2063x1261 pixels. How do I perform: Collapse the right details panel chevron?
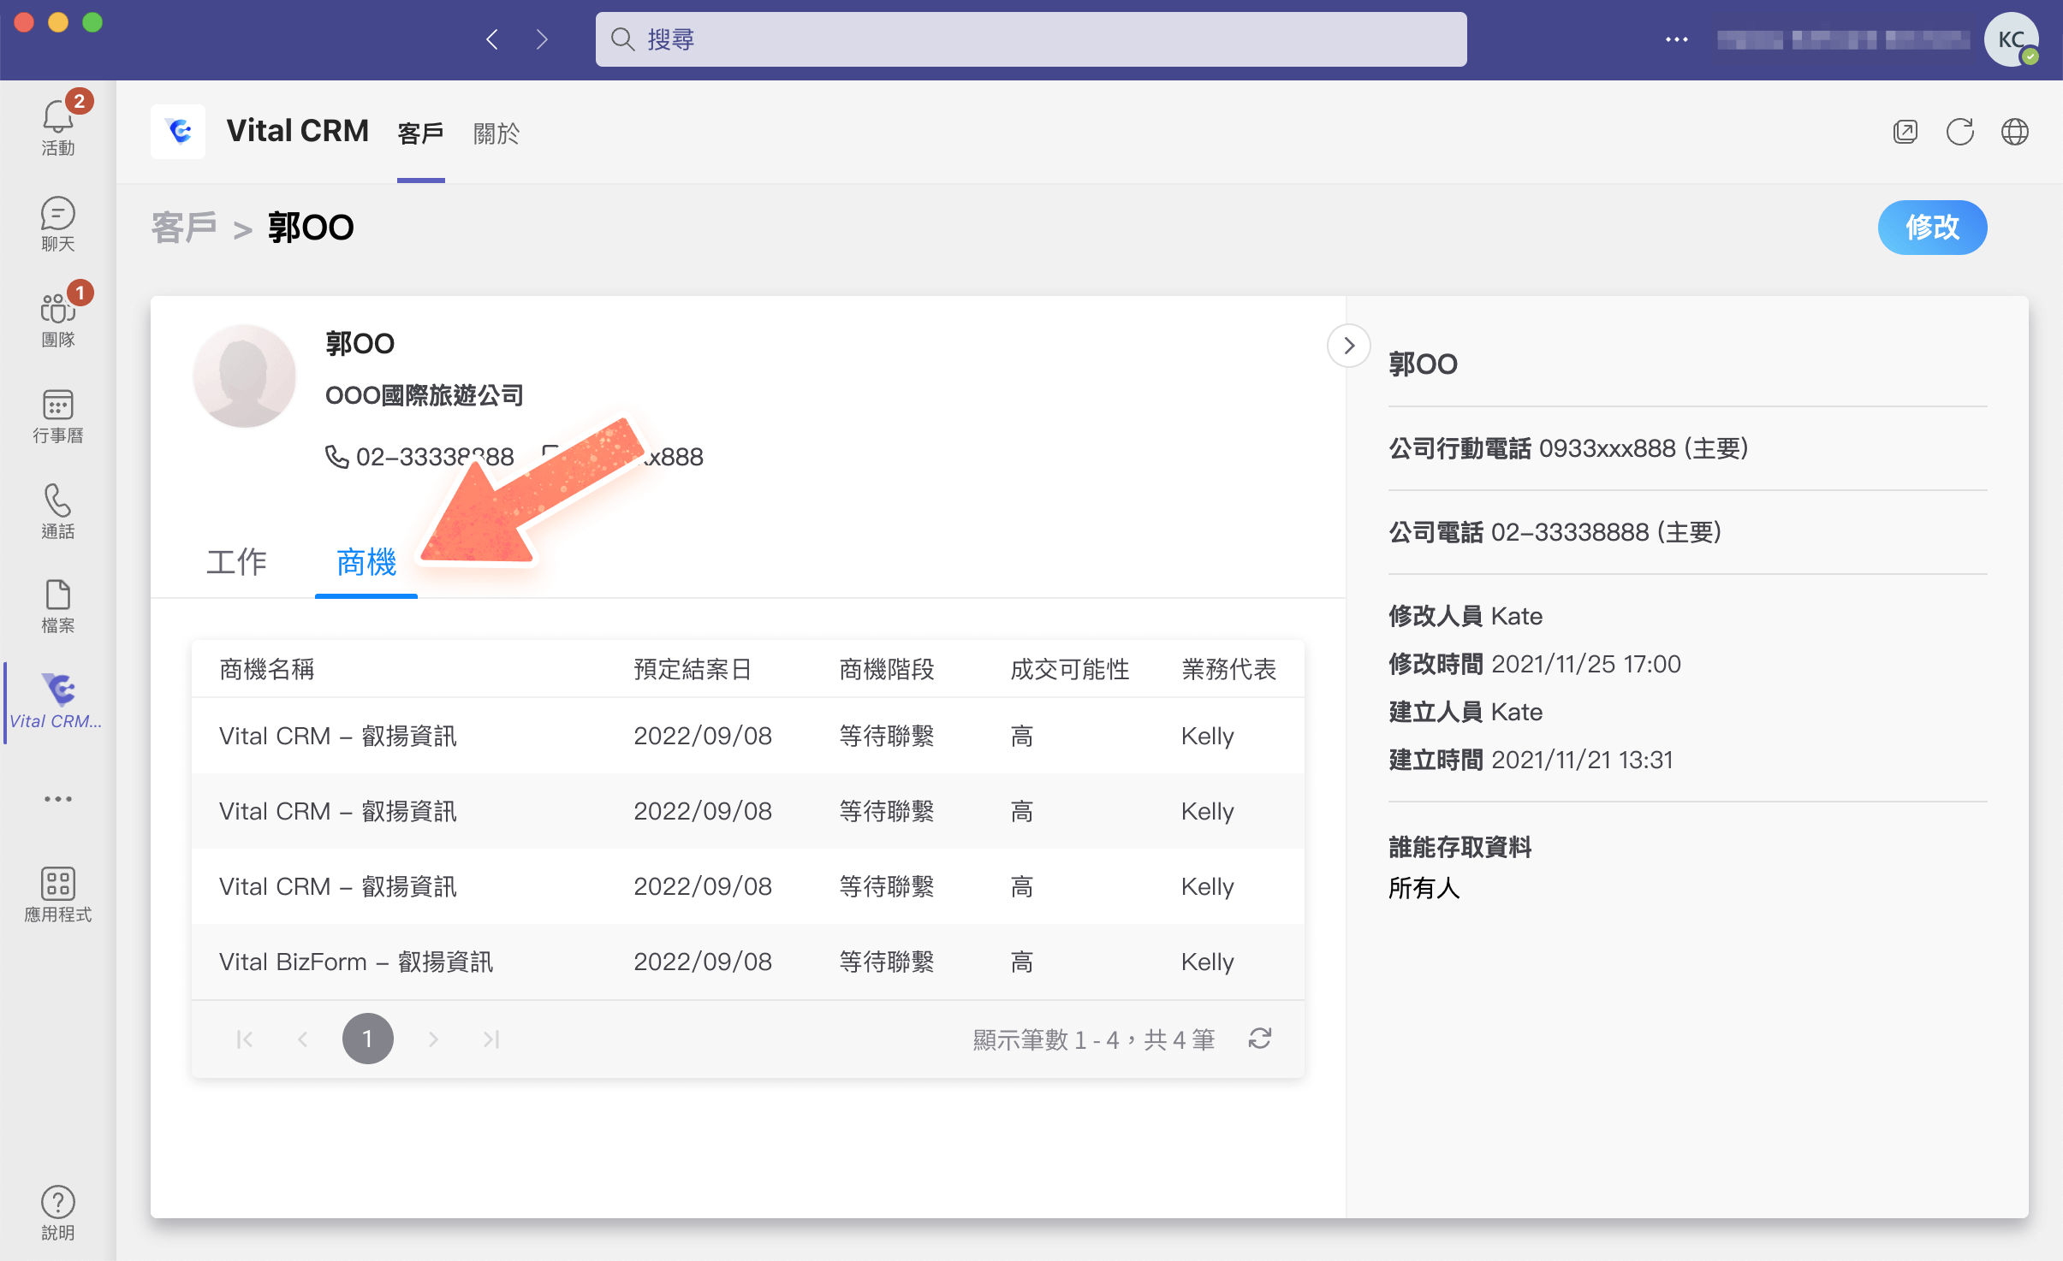click(x=1349, y=346)
